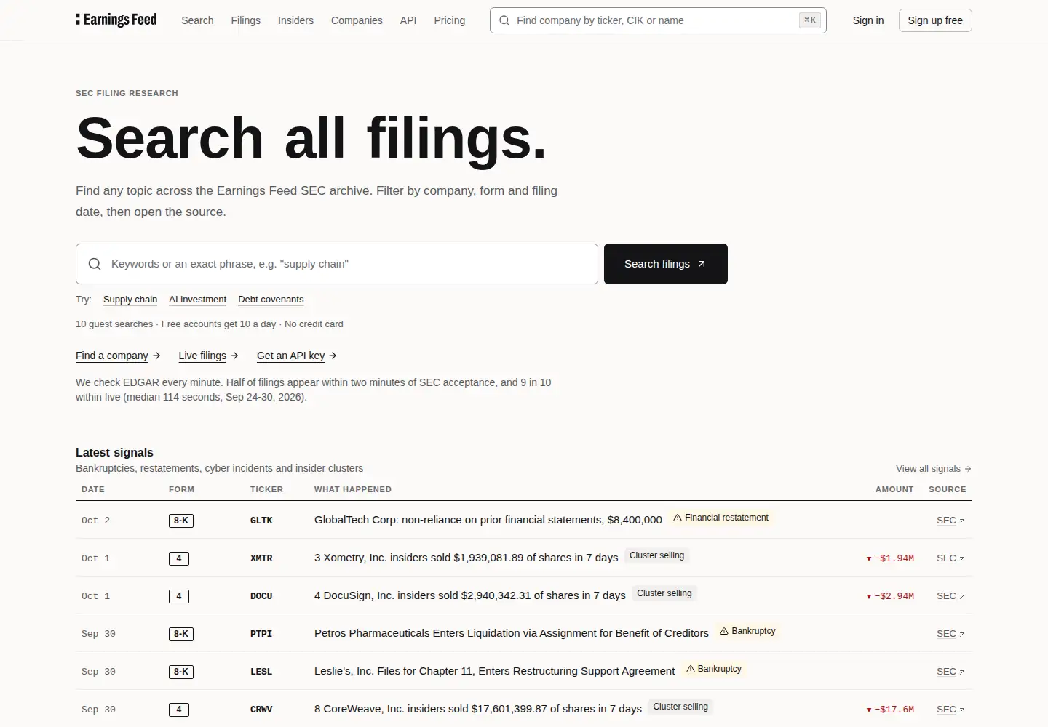Follow the Get an API key link
This screenshot has width=1048, height=727.
coord(297,356)
